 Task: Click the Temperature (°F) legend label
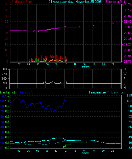[100, 92]
